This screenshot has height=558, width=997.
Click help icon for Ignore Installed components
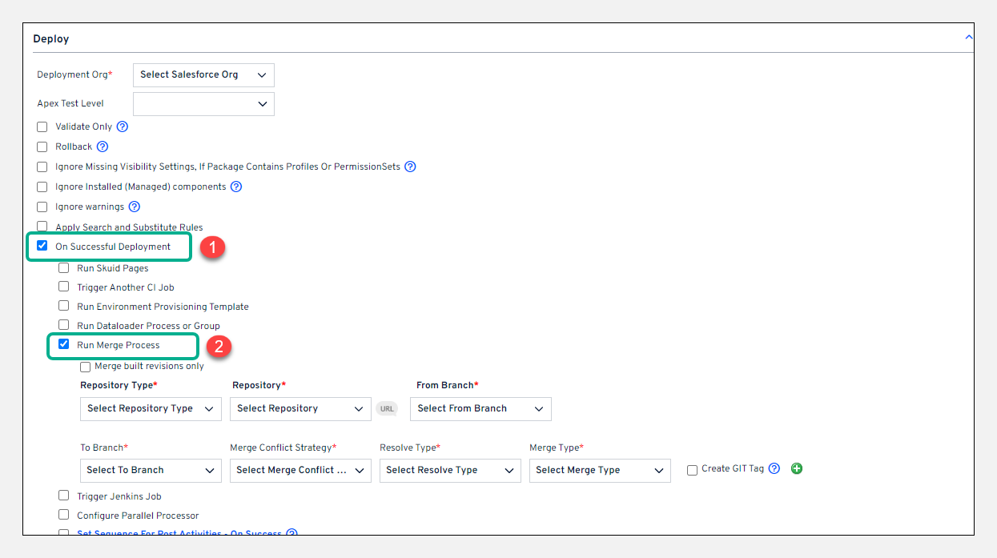coord(236,187)
